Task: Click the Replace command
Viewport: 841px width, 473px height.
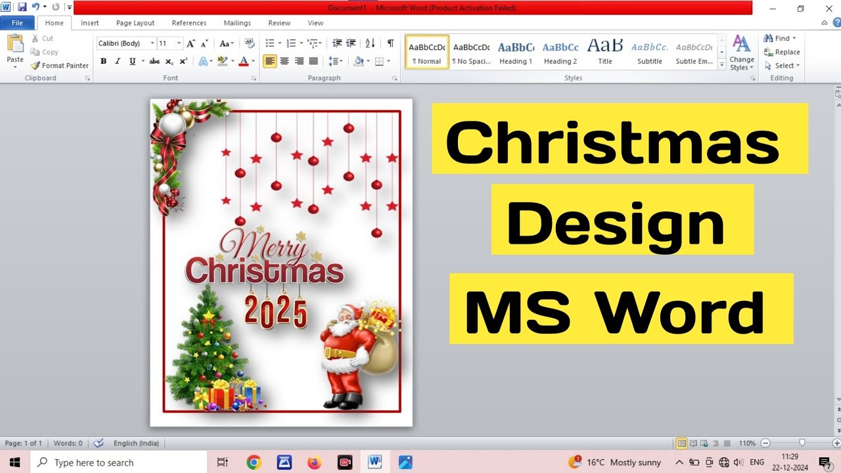Action: (x=782, y=52)
